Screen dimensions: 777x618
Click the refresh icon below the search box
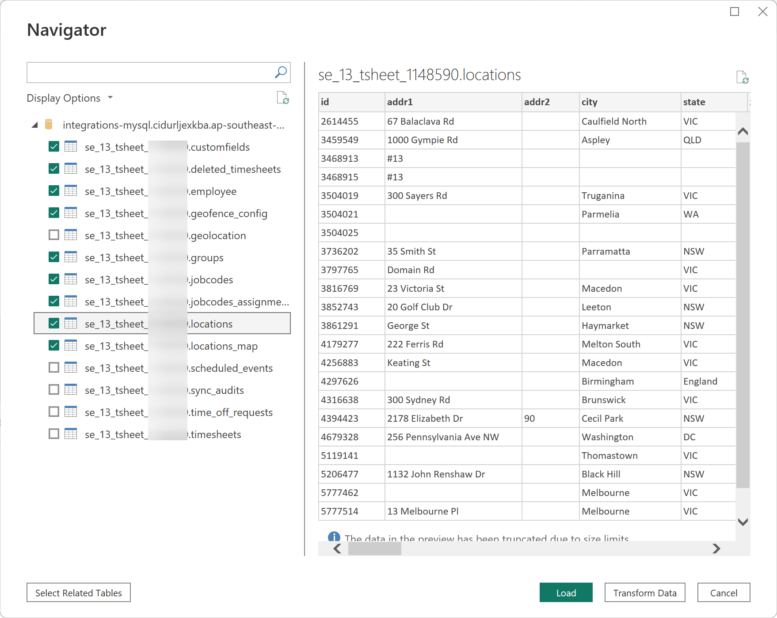283,98
